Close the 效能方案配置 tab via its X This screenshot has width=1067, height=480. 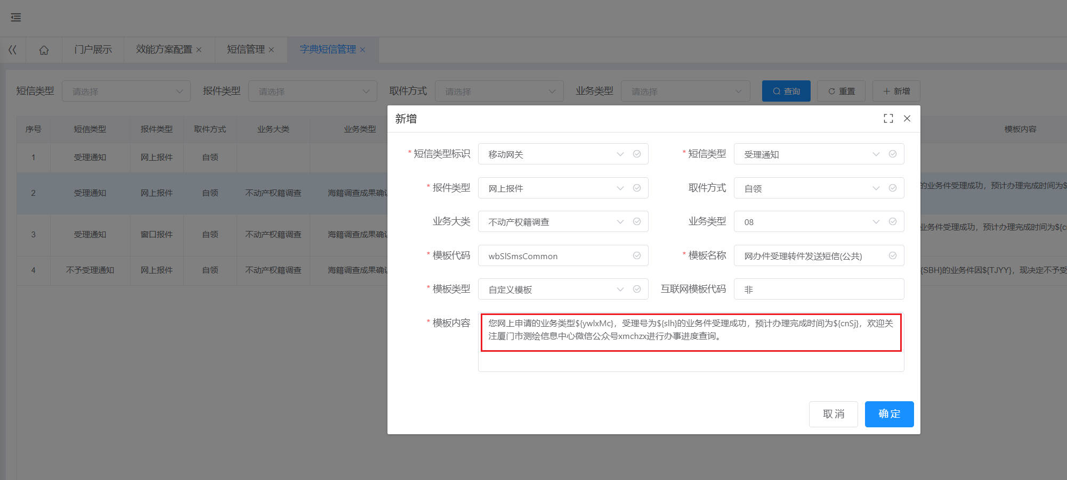click(x=199, y=50)
